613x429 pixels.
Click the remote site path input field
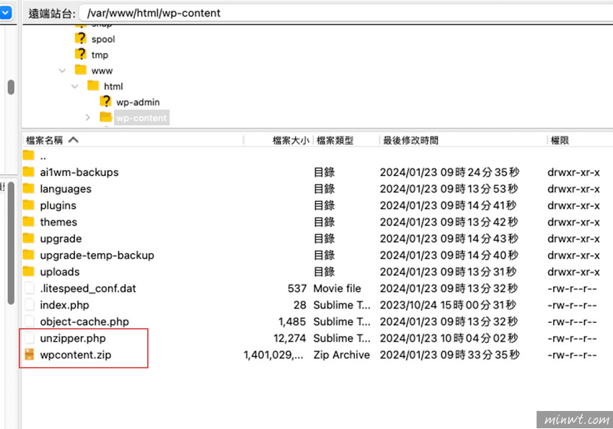point(345,13)
